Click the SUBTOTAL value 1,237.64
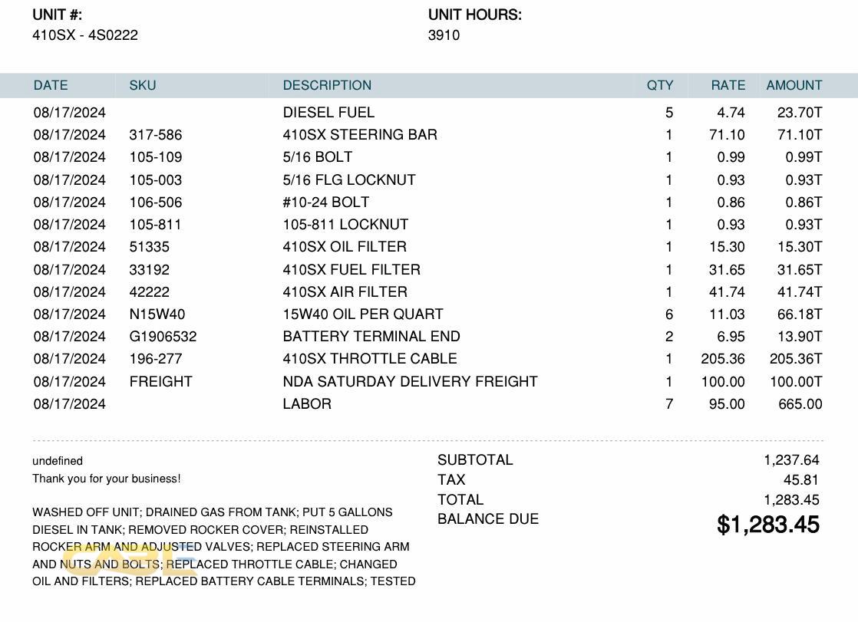858x622 pixels. point(791,460)
